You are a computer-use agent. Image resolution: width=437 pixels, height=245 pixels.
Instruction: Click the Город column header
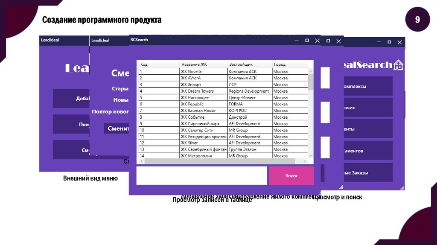290,64
